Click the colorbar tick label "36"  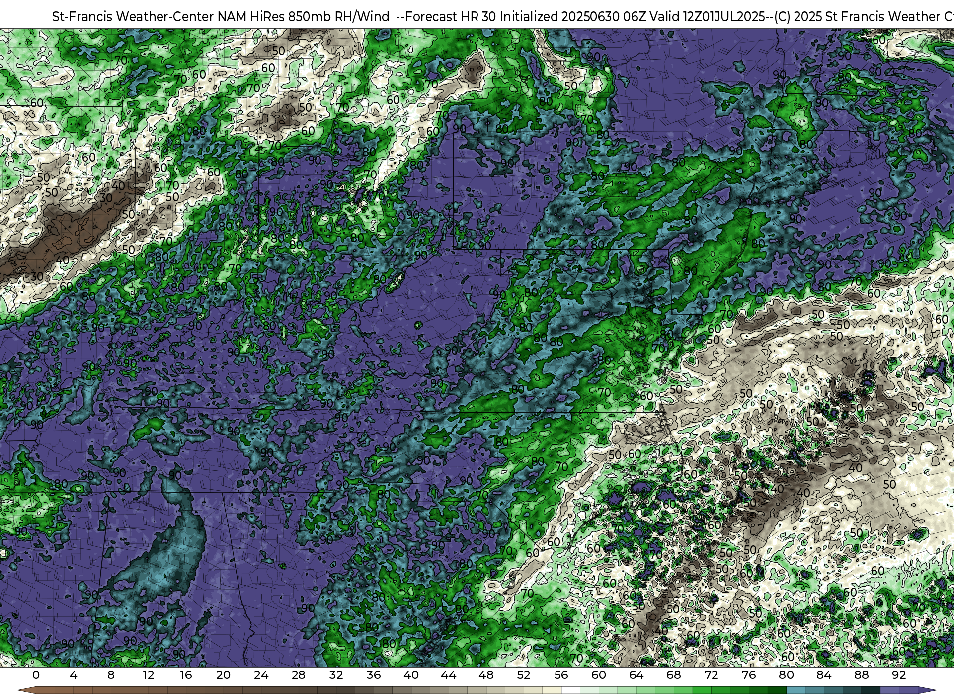tap(374, 675)
